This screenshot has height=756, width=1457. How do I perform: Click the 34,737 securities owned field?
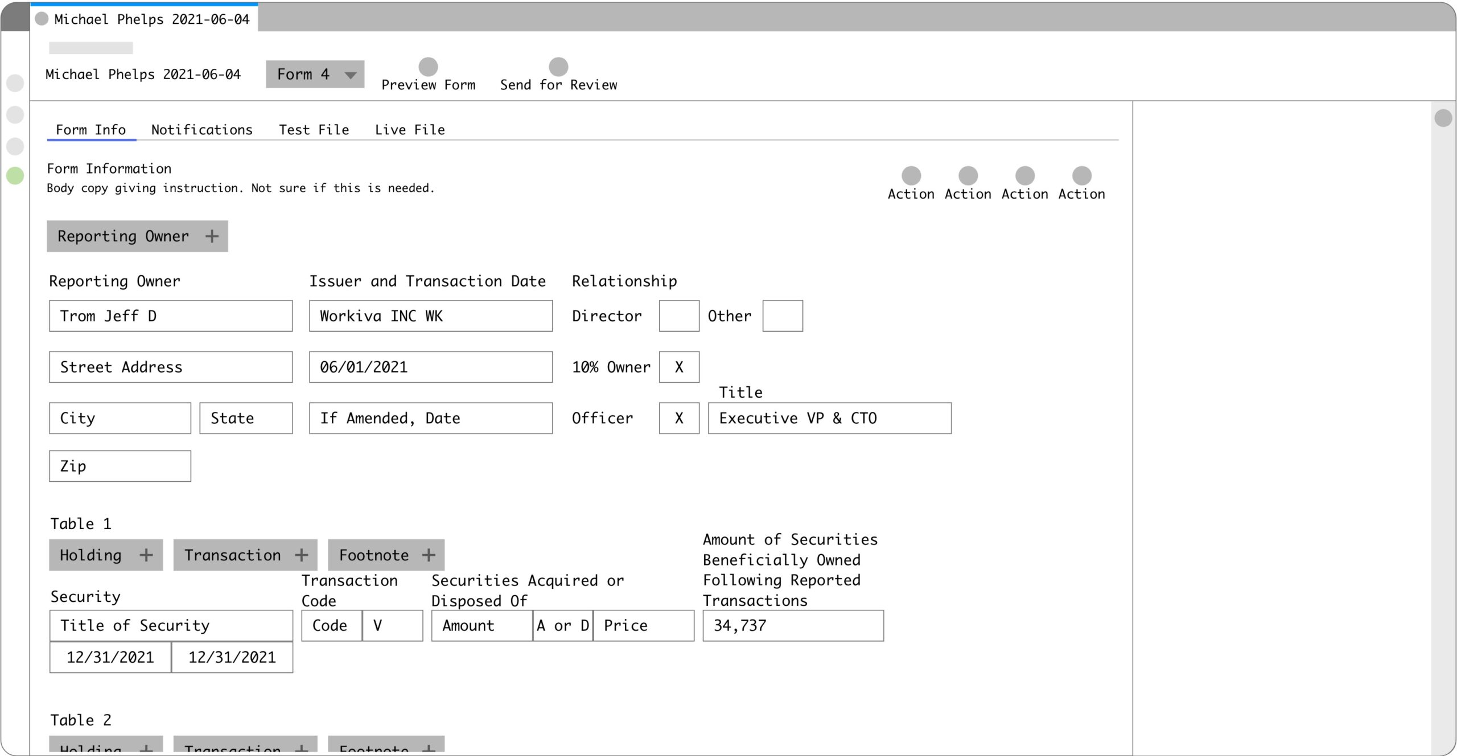click(x=793, y=626)
